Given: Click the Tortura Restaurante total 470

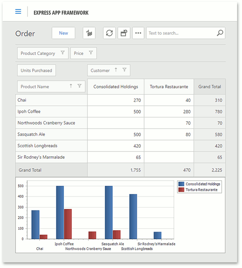Looking at the screenshot, I should [x=169, y=170].
